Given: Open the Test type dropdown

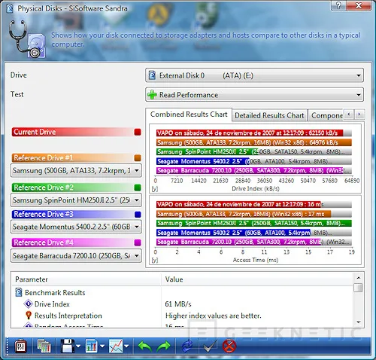Looking at the screenshot, I should 254,95.
